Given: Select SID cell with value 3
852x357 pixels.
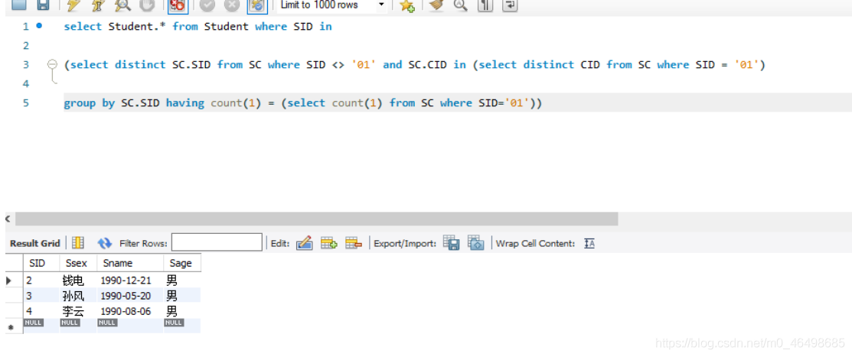Looking at the screenshot, I should point(41,296).
